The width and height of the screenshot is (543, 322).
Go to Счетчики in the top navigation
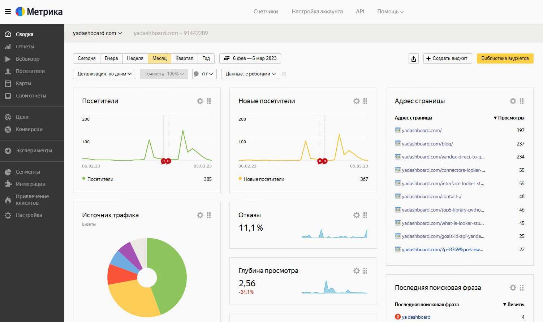tap(266, 12)
